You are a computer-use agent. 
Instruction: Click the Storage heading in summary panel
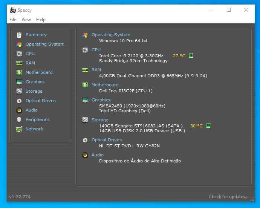100,120
